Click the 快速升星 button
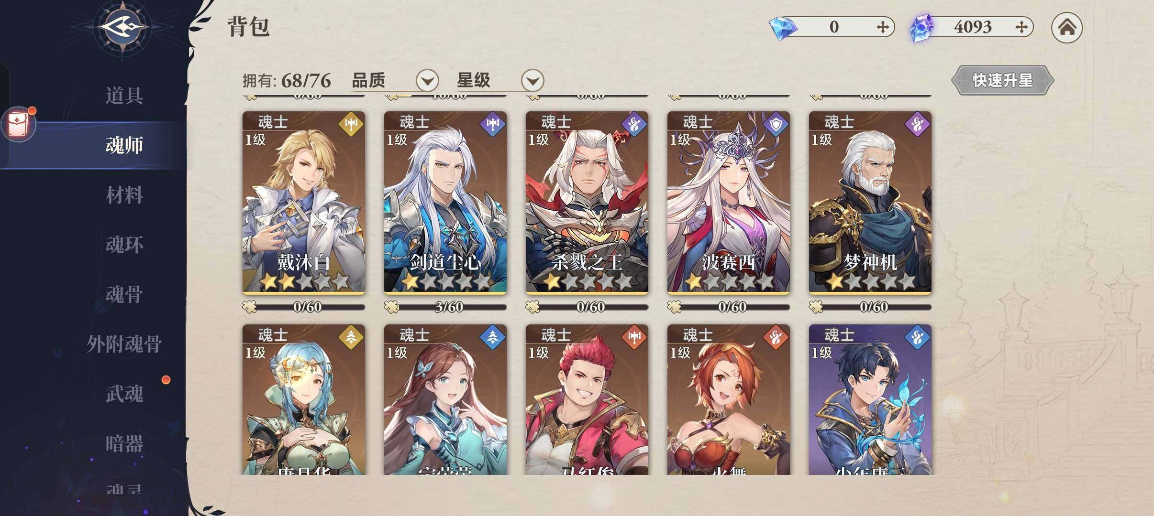The height and width of the screenshot is (516, 1154). pos(1002,80)
